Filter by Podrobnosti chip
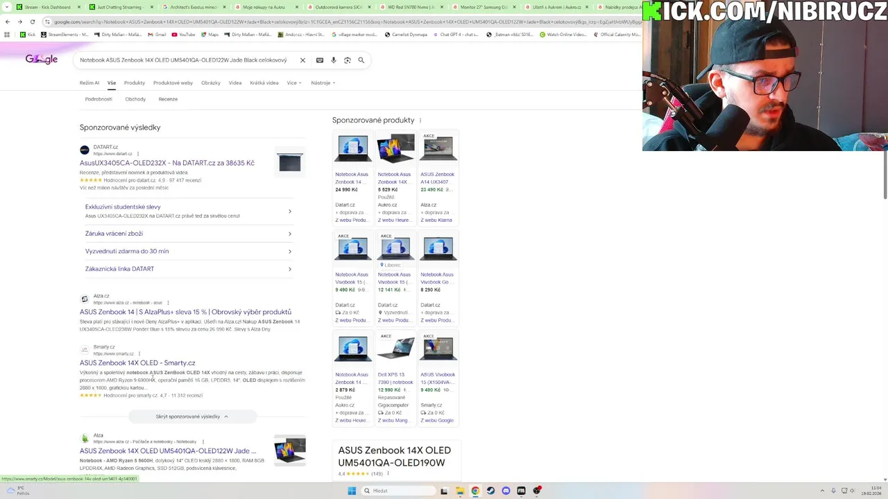 point(99,99)
